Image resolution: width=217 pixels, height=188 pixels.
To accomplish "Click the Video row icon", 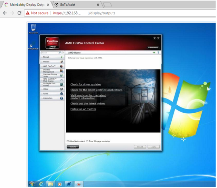I will (x=62, y=89).
